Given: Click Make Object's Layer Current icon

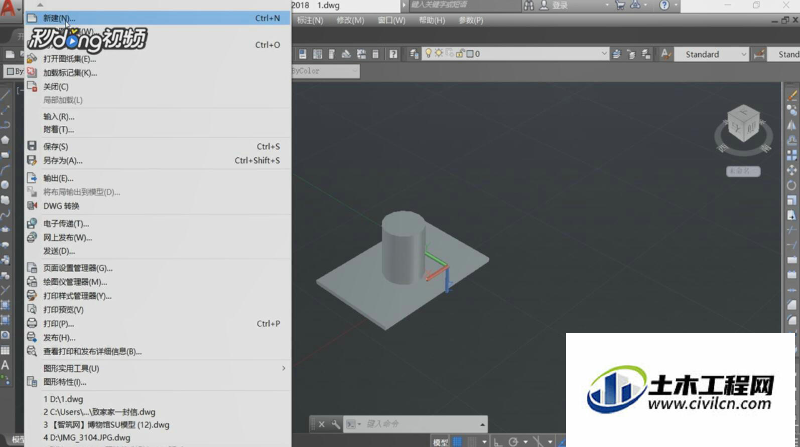Looking at the screenshot, I should point(617,54).
